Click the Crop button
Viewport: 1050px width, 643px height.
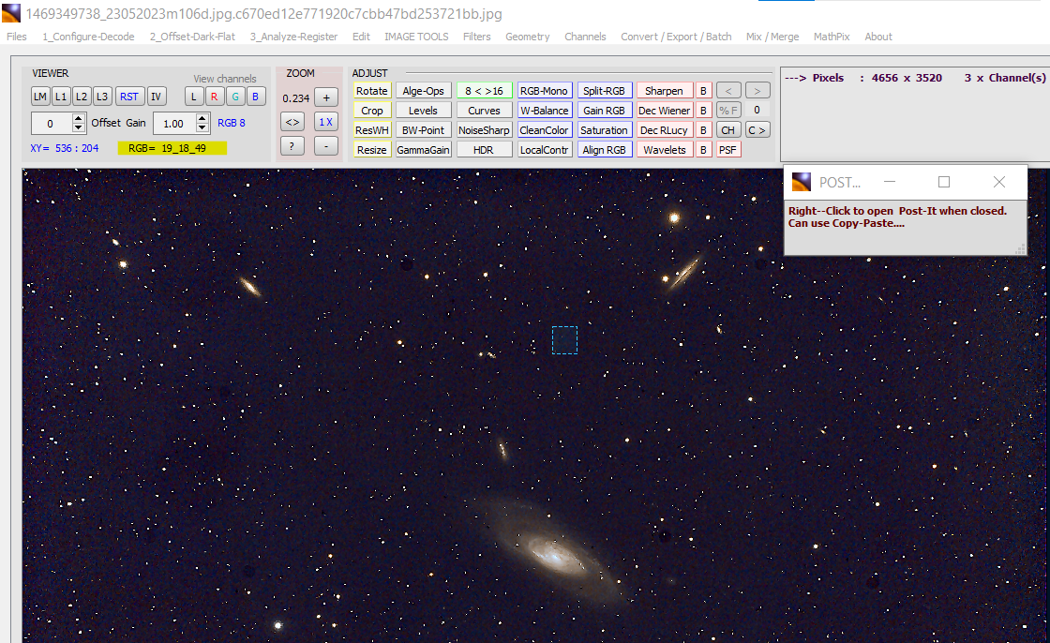(x=371, y=111)
